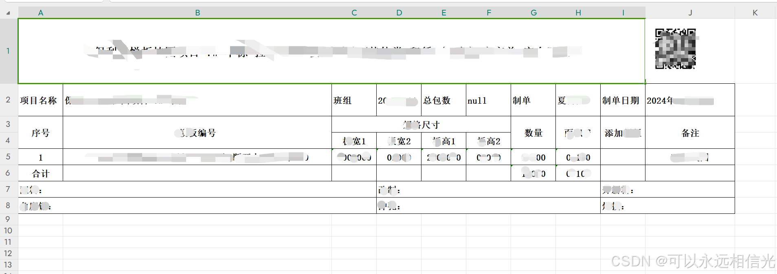Select row 7 header

pos(8,189)
